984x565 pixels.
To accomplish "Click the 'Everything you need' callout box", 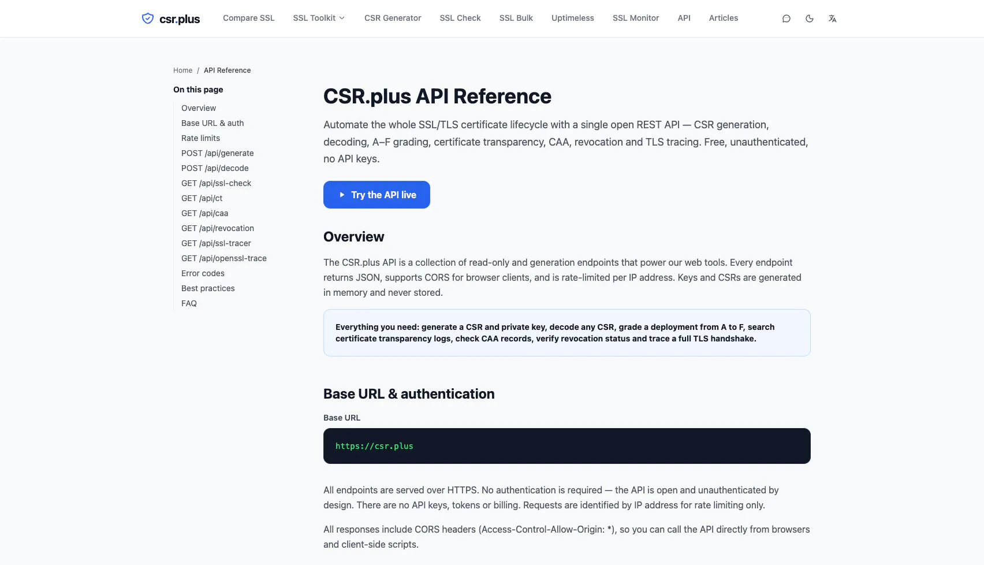I will [x=567, y=333].
